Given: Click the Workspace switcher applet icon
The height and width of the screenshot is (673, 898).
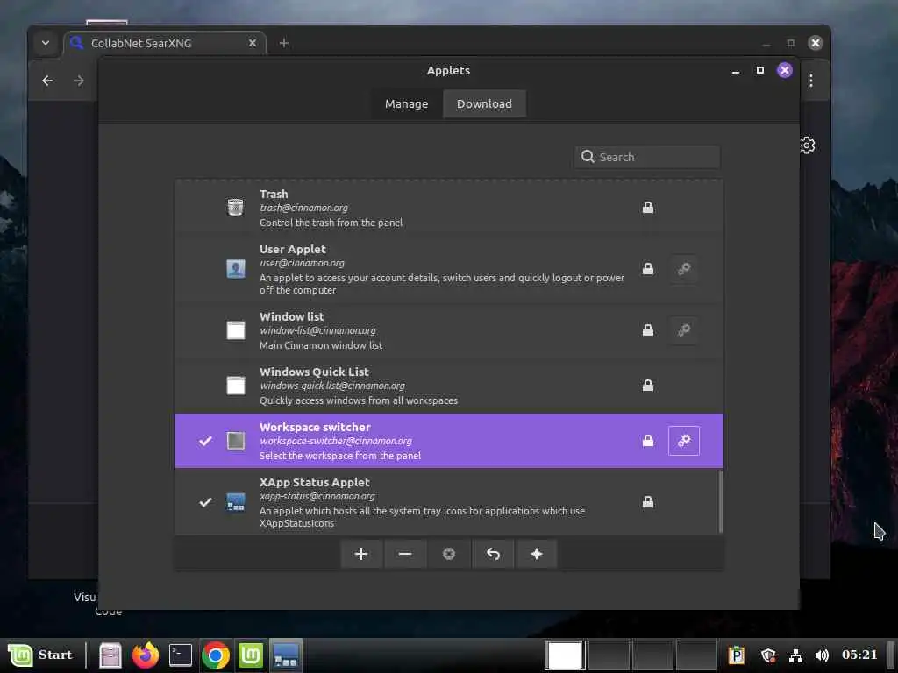Looking at the screenshot, I should (235, 441).
